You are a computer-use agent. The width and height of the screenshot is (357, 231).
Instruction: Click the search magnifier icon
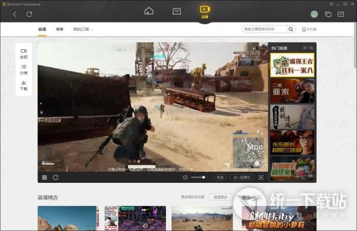[x=291, y=29]
